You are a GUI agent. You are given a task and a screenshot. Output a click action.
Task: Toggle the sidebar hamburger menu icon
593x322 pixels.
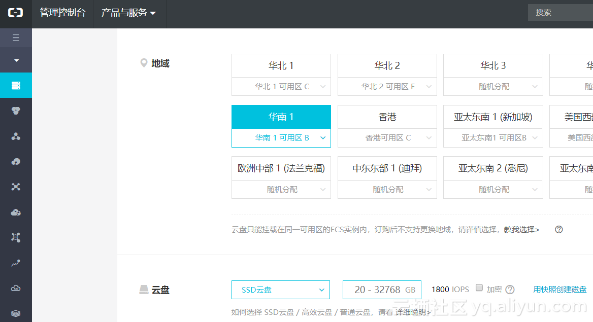(x=16, y=38)
